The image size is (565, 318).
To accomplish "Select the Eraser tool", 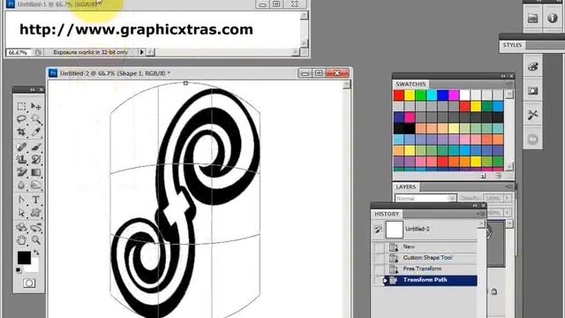I will pos(21,172).
